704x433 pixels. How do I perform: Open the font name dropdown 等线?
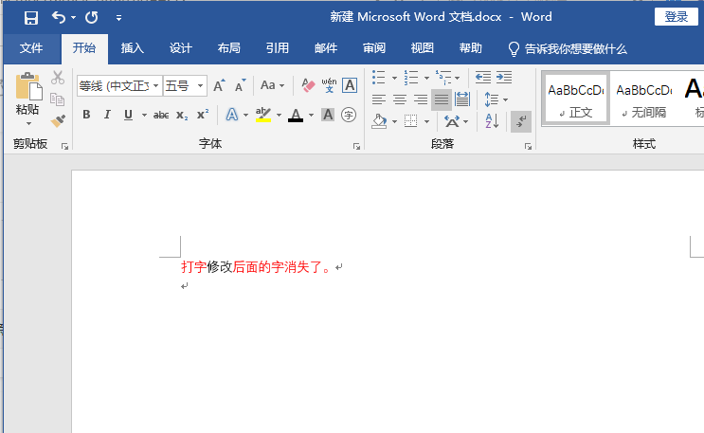pyautogui.click(x=155, y=85)
